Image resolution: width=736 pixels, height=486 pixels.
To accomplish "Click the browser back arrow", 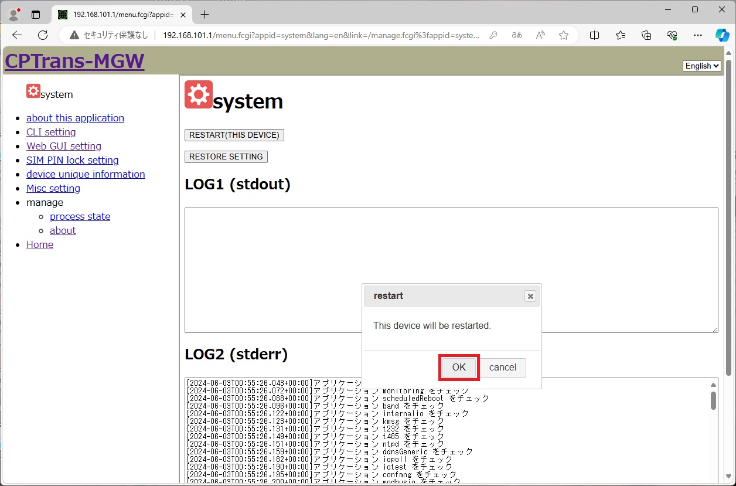I will pos(17,35).
